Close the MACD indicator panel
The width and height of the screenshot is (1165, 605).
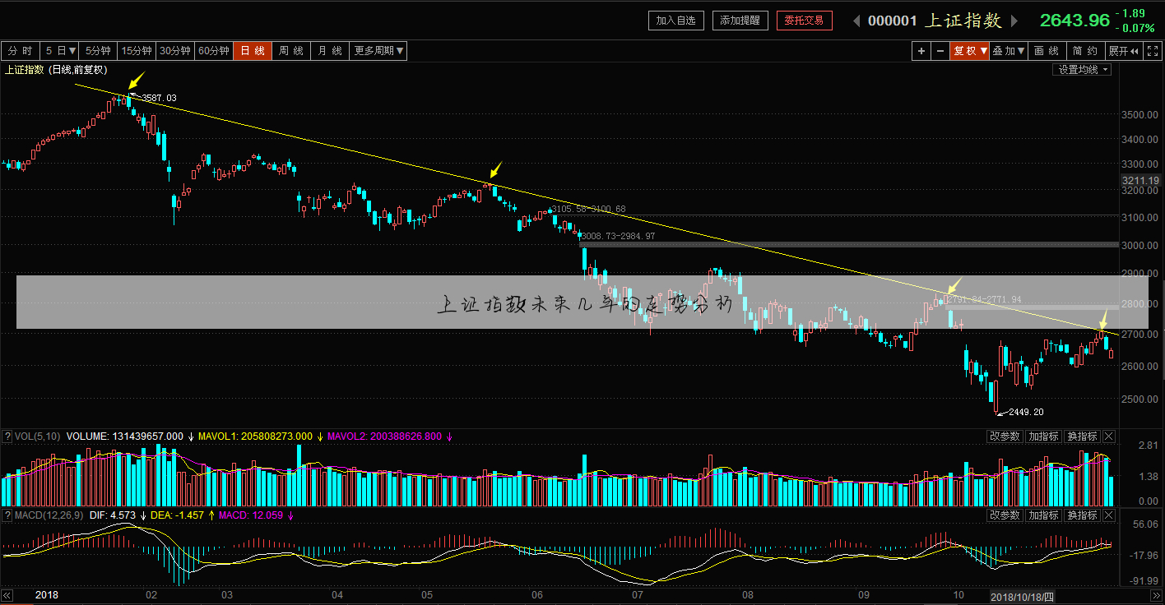[x=1109, y=515]
